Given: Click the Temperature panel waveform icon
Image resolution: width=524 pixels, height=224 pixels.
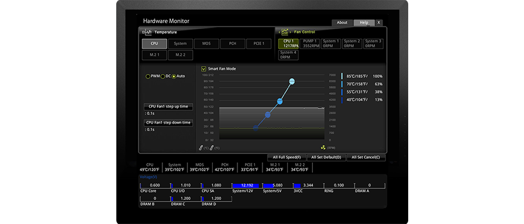Looking at the screenshot, I should pyautogui.click(x=148, y=32).
